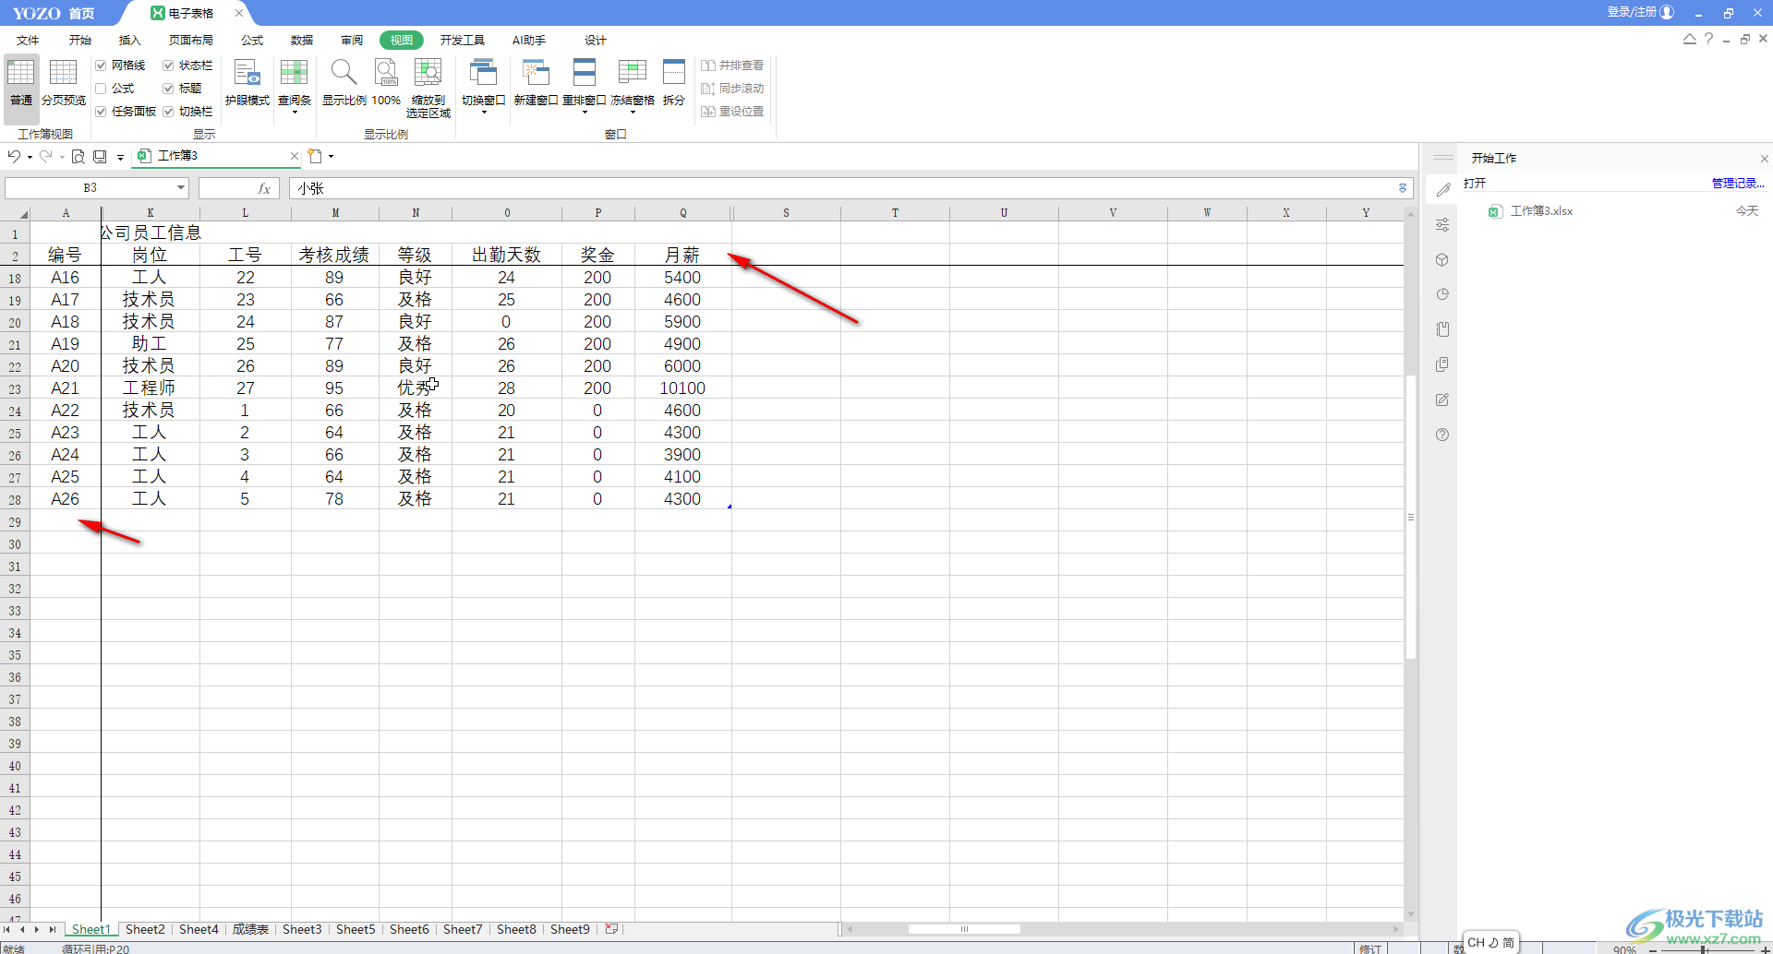Click the horizontal scrollbar thumb
This screenshot has width=1773, height=954.
[964, 929]
